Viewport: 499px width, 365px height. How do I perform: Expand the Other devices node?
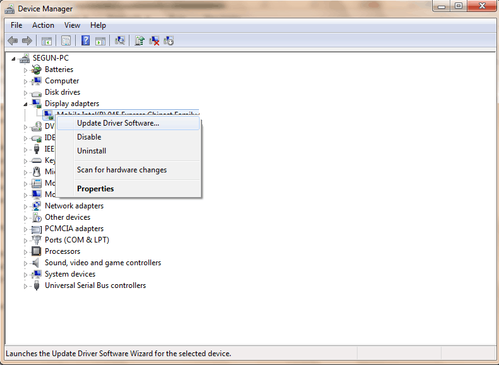click(25, 218)
